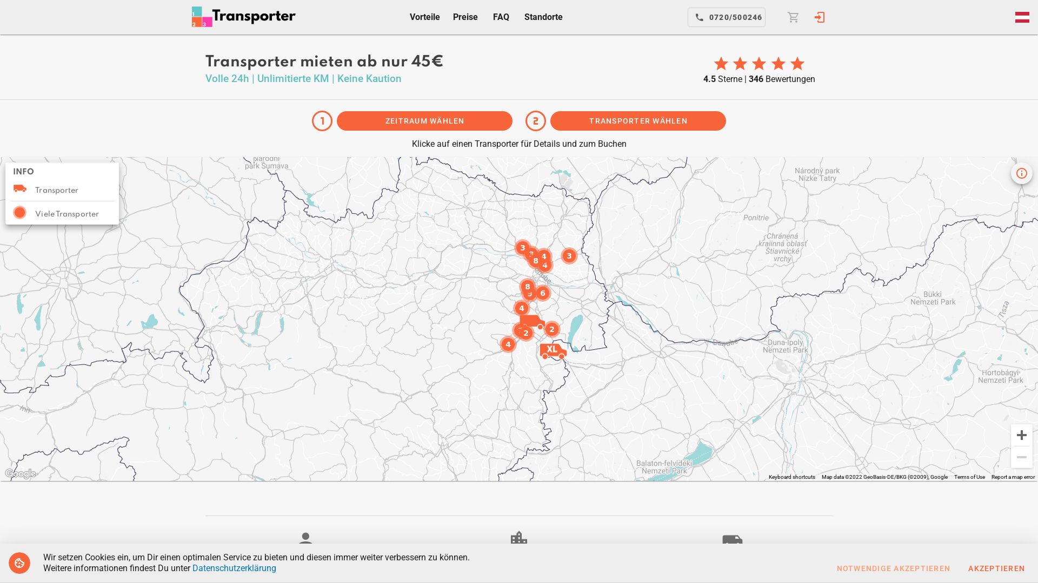Click the map info circle icon

click(x=1021, y=173)
